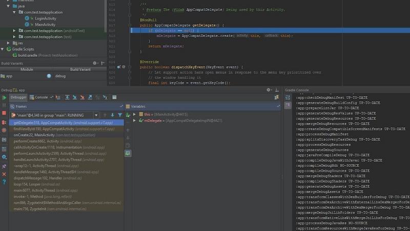Select the app module row in Build Variants
410x231 pixels.
click(x=53, y=76)
